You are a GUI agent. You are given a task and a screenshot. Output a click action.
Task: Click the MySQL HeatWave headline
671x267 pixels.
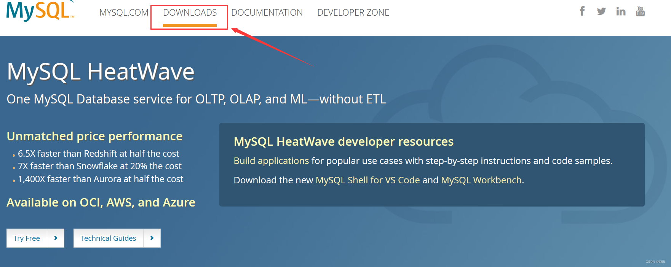[101, 72]
